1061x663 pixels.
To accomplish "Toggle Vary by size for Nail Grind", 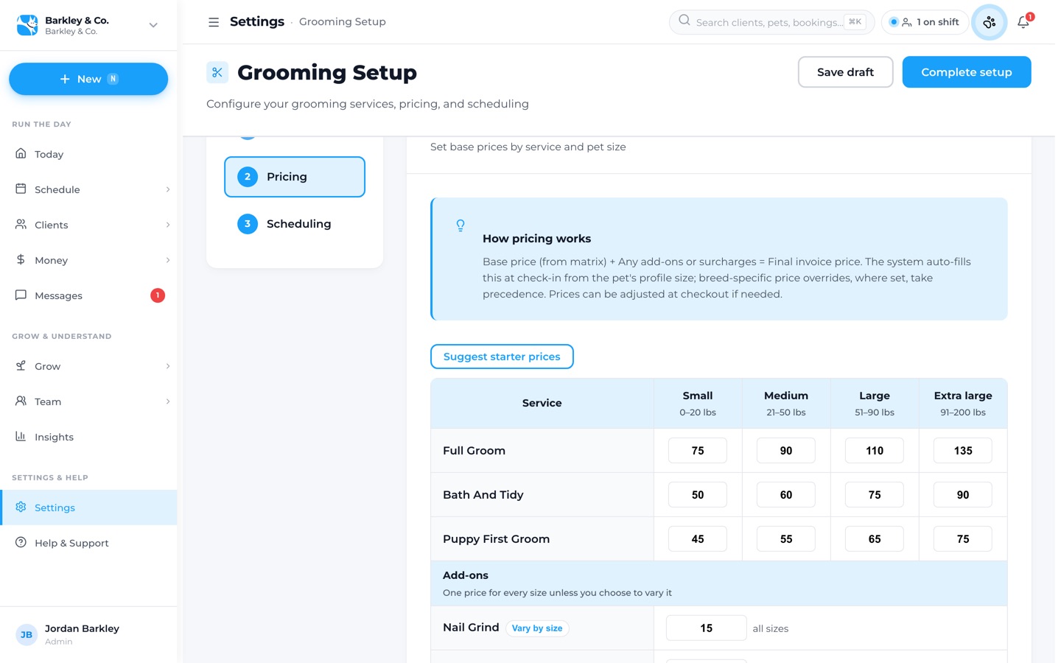I will point(537,628).
